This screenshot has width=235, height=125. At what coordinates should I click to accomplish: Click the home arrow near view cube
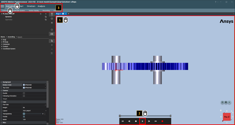tap(221, 111)
